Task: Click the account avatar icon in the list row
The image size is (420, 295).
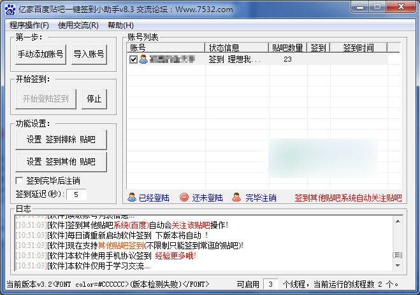Action: click(x=143, y=60)
